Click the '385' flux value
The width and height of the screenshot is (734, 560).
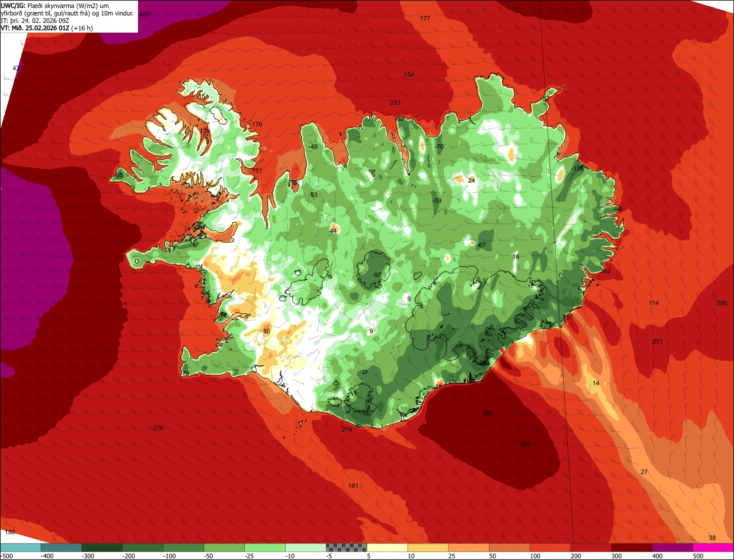coord(525,444)
